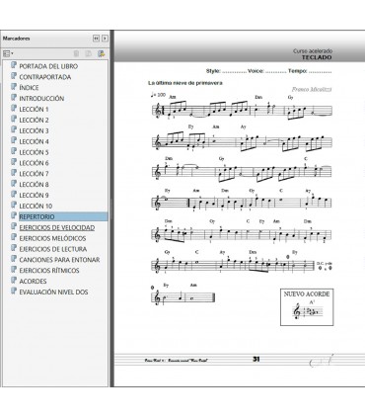Click the bookmark icon beside PORTADA DEL LIBRO
The image size is (365, 418).
coord(14,65)
